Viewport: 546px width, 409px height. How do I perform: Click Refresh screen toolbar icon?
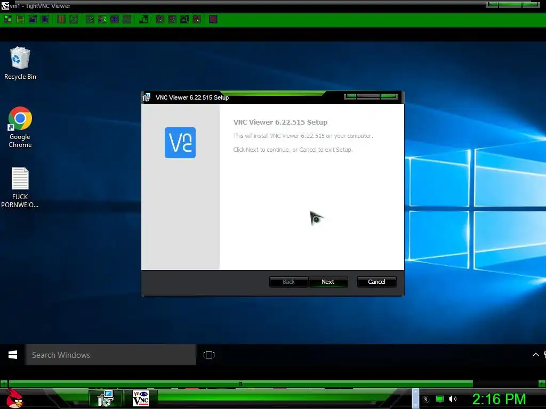point(74,19)
